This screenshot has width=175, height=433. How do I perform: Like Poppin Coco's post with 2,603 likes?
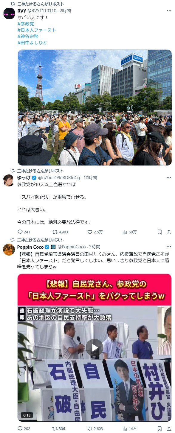click(95, 429)
